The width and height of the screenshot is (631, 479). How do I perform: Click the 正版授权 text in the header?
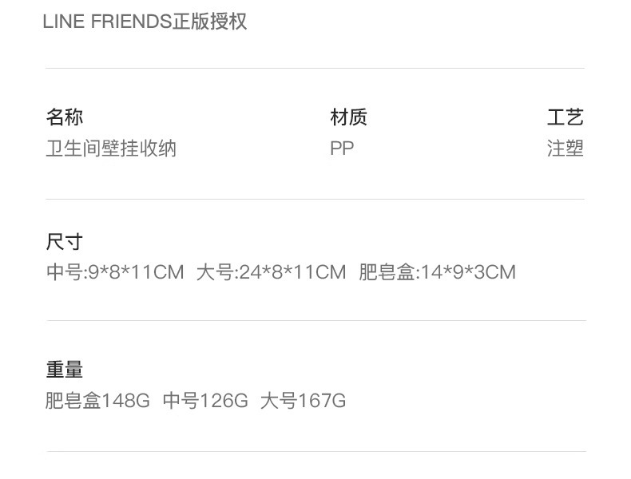(210, 22)
